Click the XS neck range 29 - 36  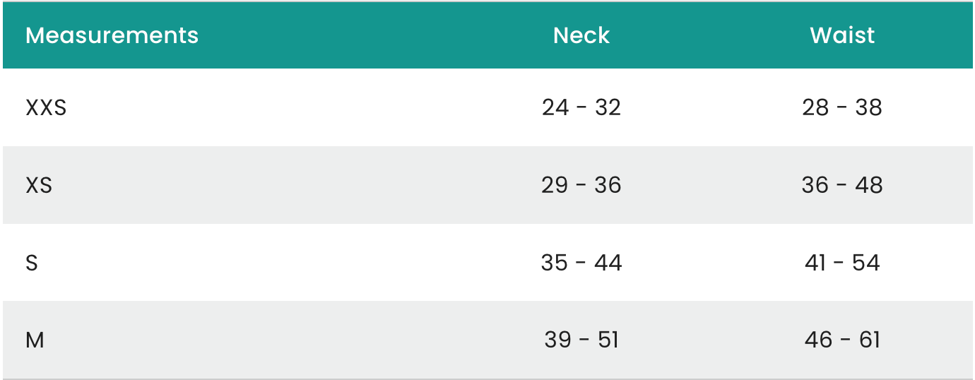581,185
